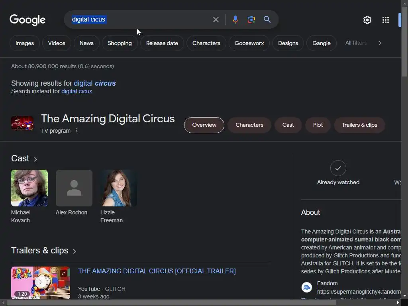Image resolution: width=408 pixels, height=306 pixels.
Task: Expand the Trailers & clips heading
Action: 44,251
